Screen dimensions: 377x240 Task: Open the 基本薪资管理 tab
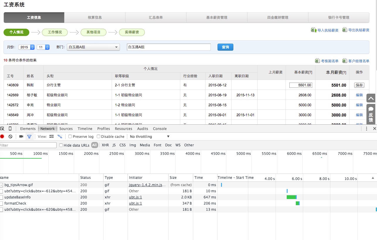217,18
